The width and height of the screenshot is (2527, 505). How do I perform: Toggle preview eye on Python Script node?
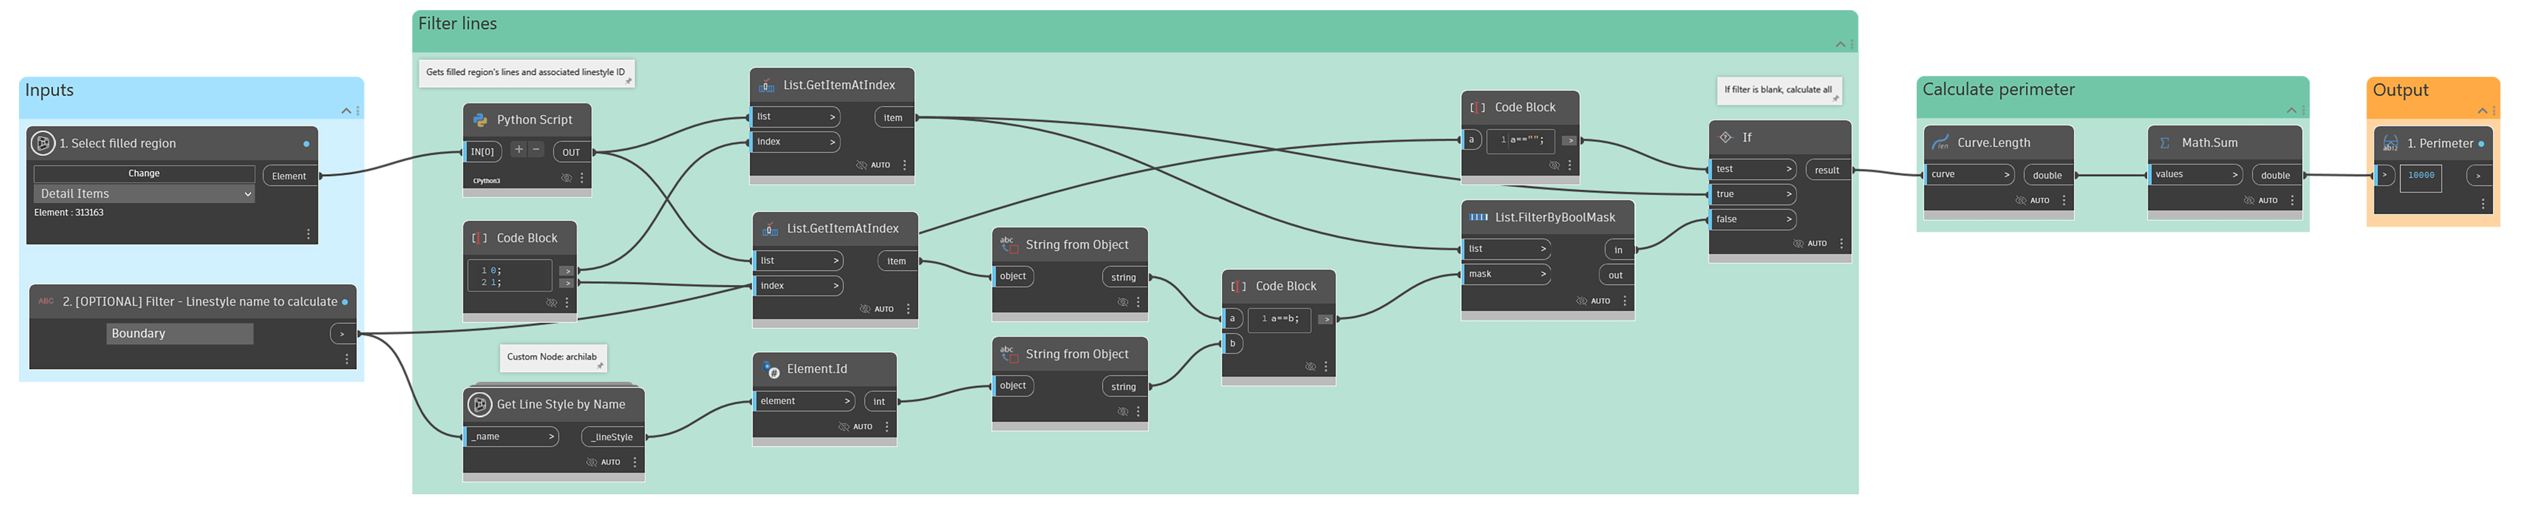(566, 179)
